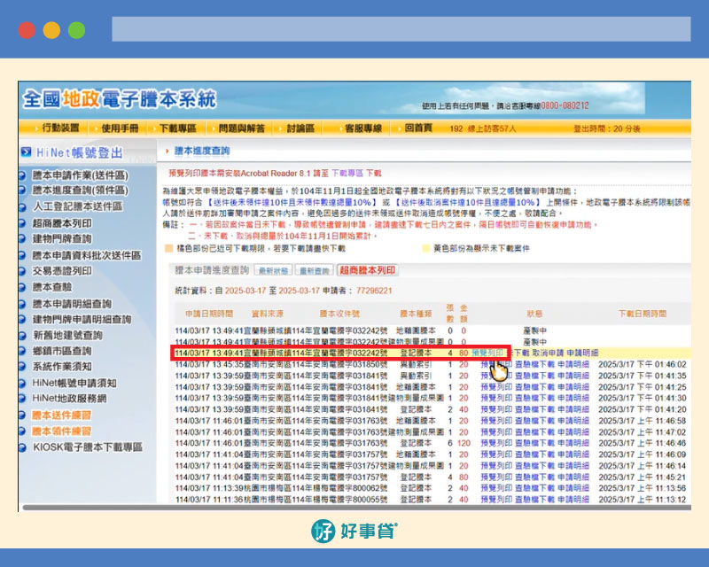Viewport: 709px width, 567px height.
Task: Click the red 超商謄本列印 button
Action: 367,270
